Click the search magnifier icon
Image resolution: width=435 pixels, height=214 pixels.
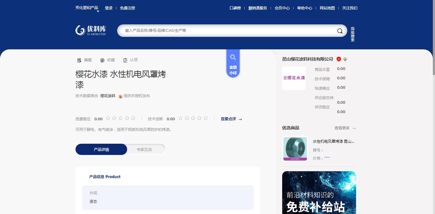pos(340,31)
